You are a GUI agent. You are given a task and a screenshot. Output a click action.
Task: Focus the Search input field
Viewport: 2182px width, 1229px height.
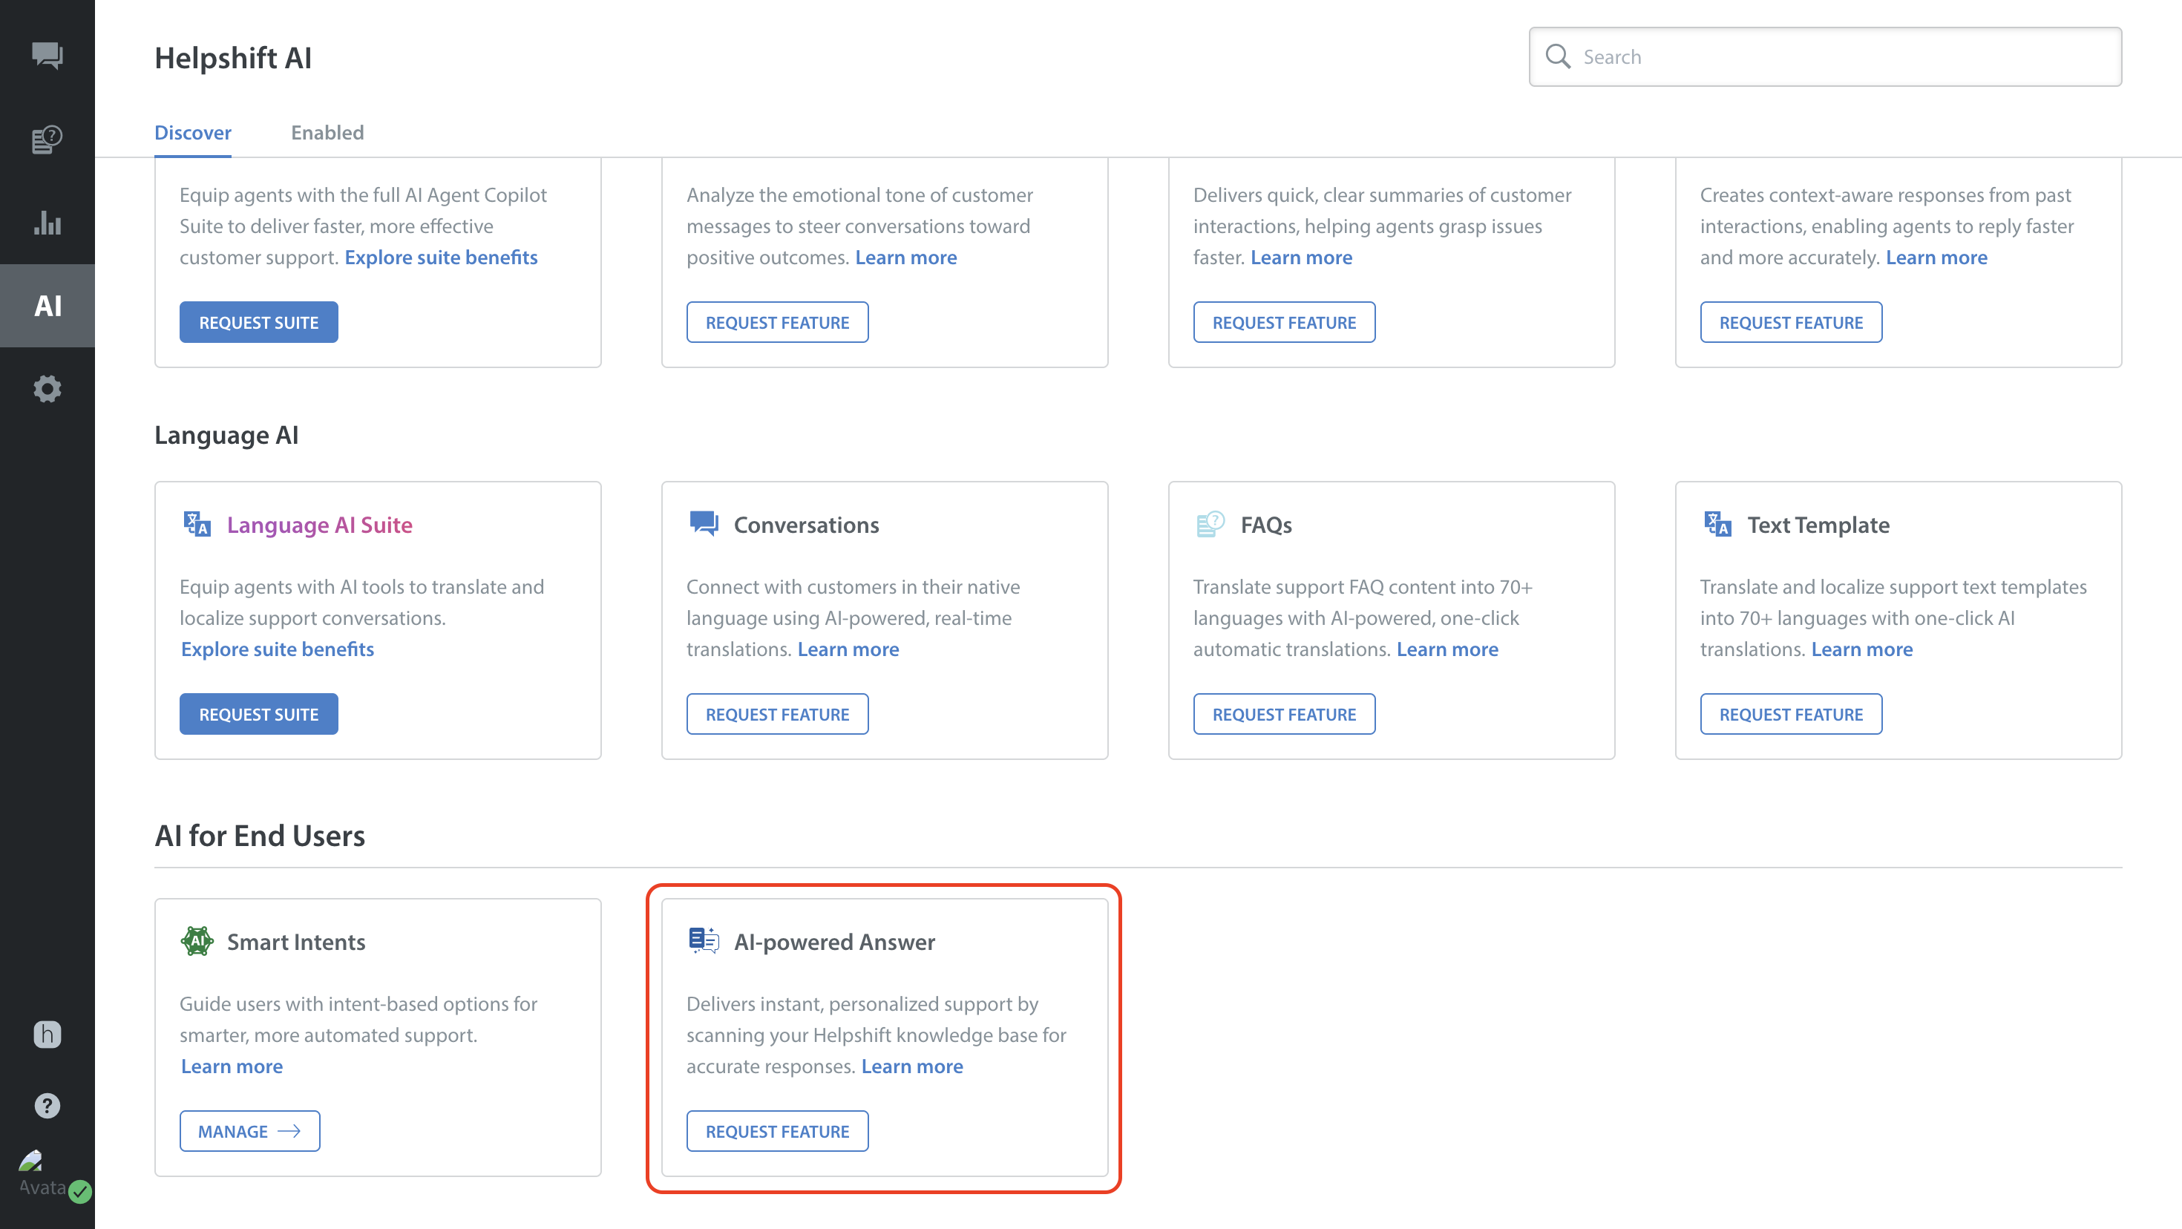(1838, 56)
